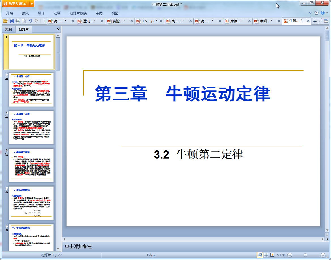Viewport: 331px width, 260px height.
Task: Start slideshow from the status bar icon
Action: point(272,255)
